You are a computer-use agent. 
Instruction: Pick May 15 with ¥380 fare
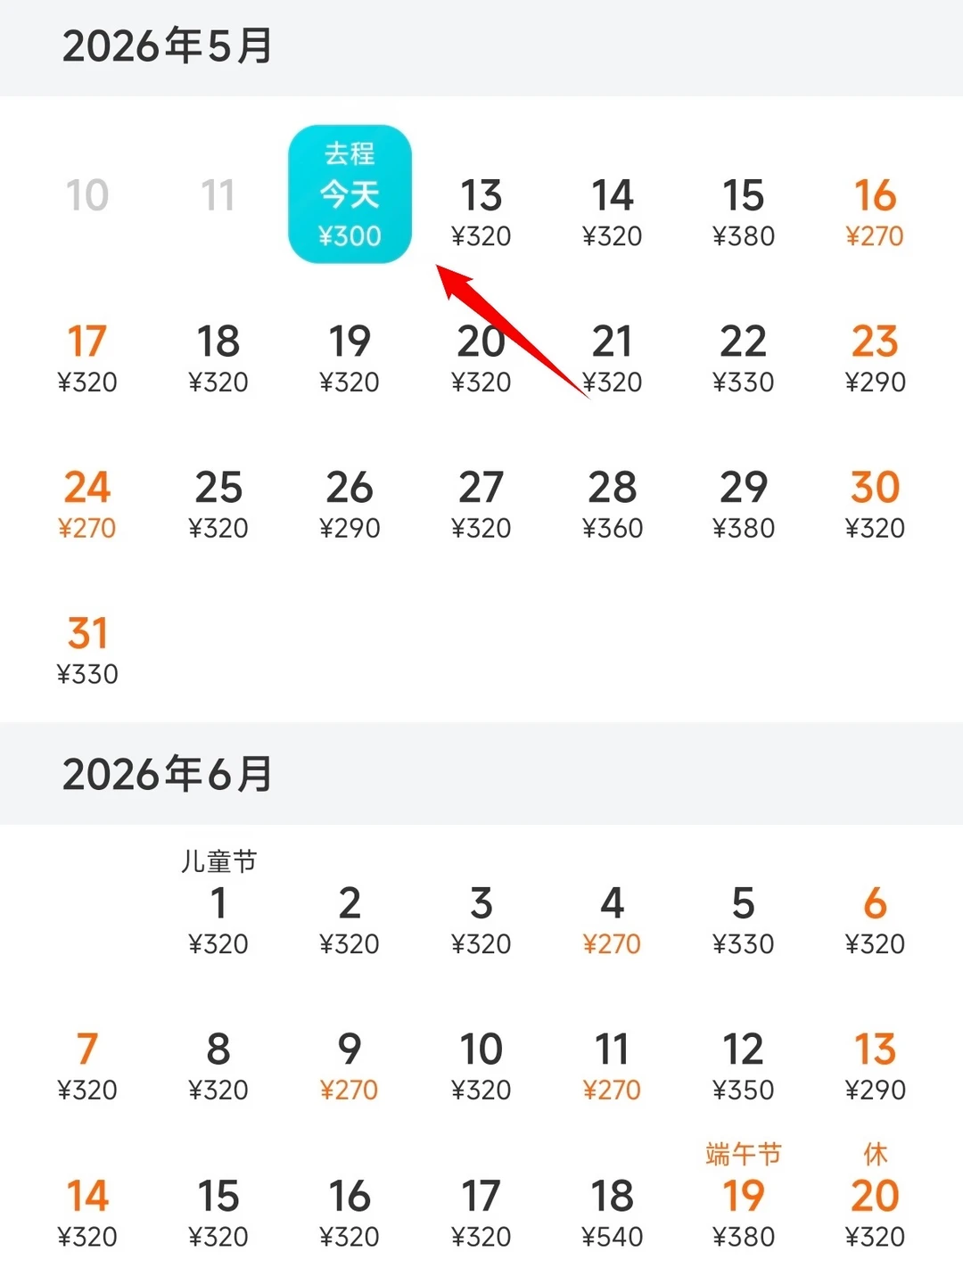click(x=744, y=212)
